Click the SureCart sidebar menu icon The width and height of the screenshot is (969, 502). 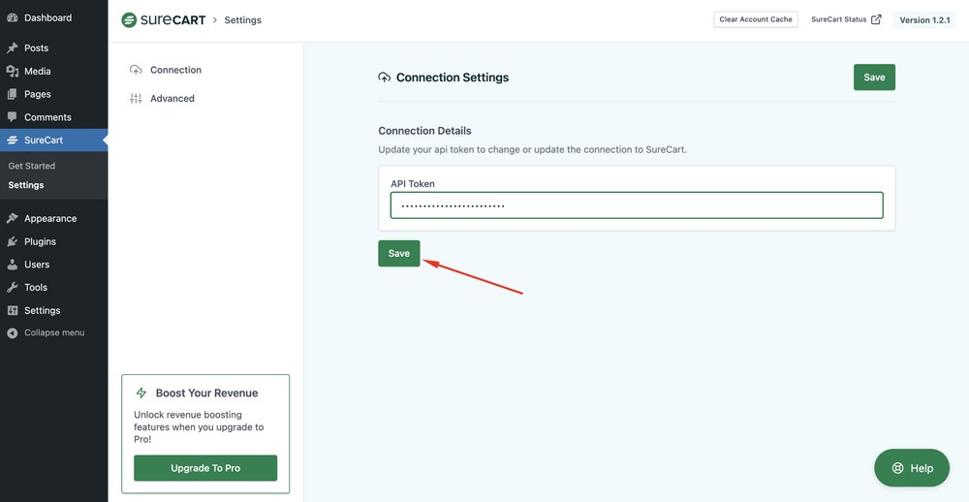(12, 141)
